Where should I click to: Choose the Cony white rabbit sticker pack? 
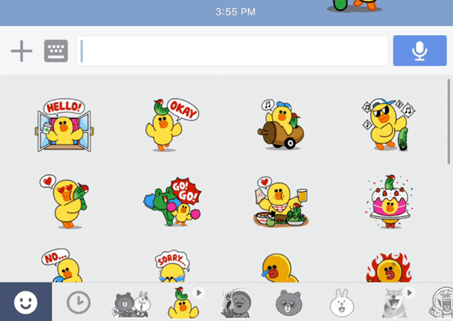(x=341, y=302)
